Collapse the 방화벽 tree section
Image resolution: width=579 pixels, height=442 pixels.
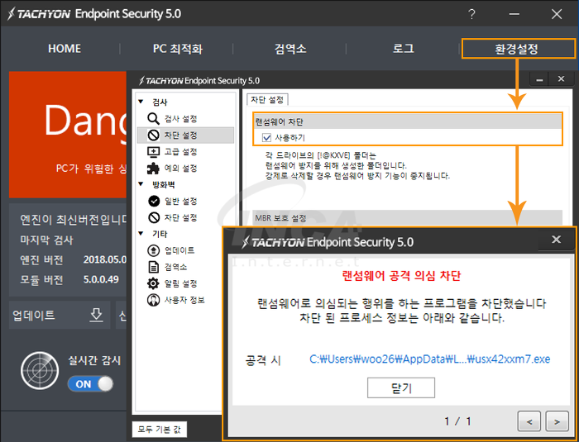(141, 184)
